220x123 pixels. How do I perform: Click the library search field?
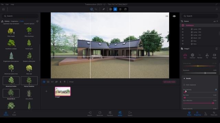tap(20, 16)
